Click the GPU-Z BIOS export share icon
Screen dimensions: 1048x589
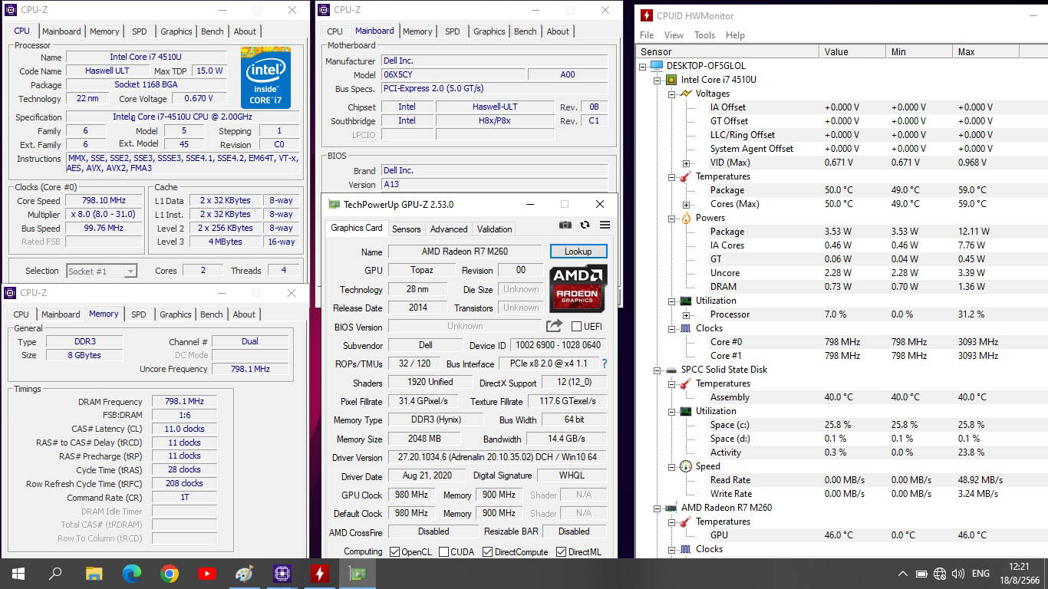click(554, 326)
